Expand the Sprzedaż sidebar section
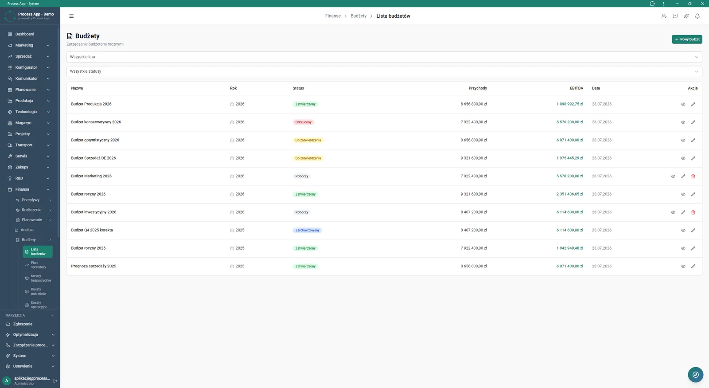Viewport: 709px width, 388px height. click(29, 56)
